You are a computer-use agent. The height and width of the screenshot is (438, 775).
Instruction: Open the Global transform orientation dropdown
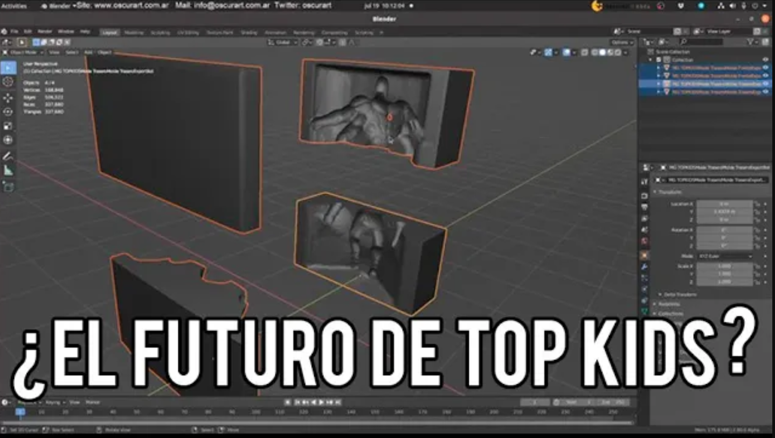283,42
